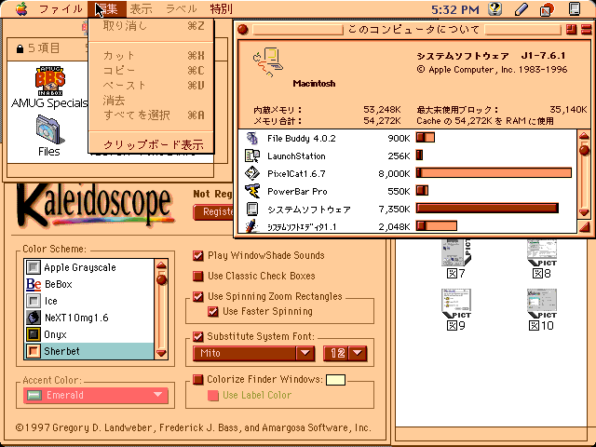The height and width of the screenshot is (447, 596).
Task: Click the application list scroll down arrow
Action: point(584,212)
